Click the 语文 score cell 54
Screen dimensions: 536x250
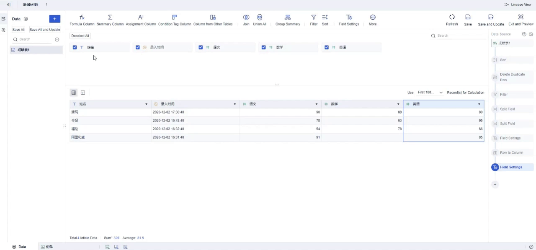coord(281,129)
